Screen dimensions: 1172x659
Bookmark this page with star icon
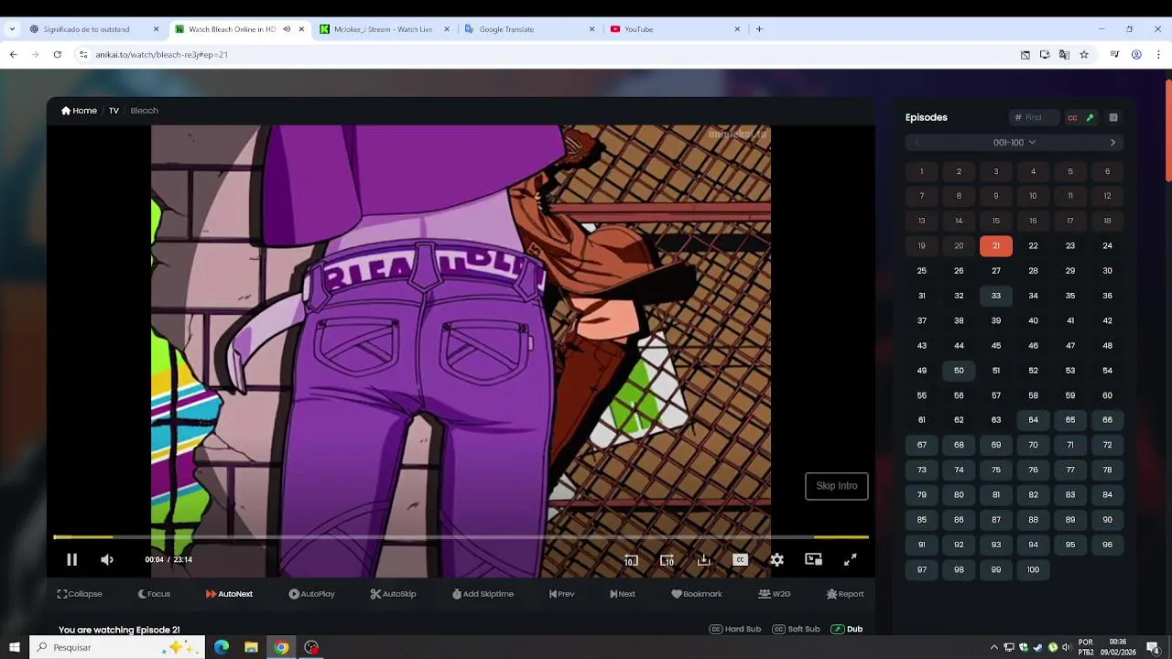(1084, 55)
